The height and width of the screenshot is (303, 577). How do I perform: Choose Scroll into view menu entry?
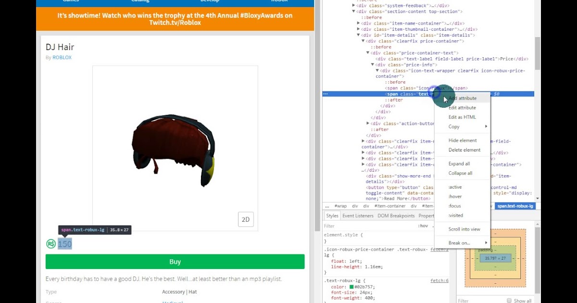click(462, 229)
